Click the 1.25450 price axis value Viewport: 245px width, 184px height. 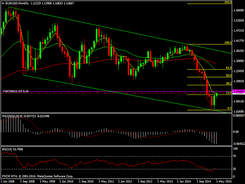[239, 71]
